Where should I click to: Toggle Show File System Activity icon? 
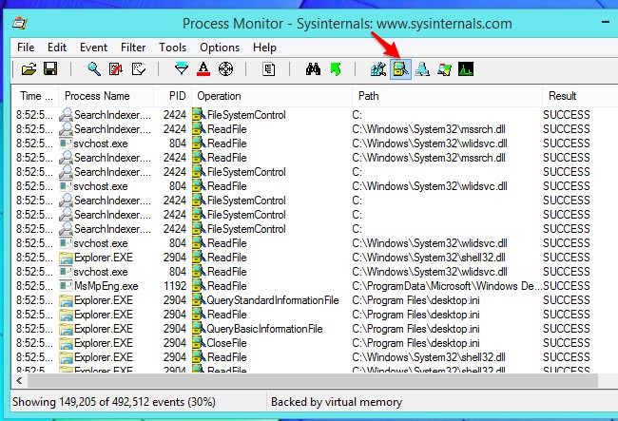(400, 69)
